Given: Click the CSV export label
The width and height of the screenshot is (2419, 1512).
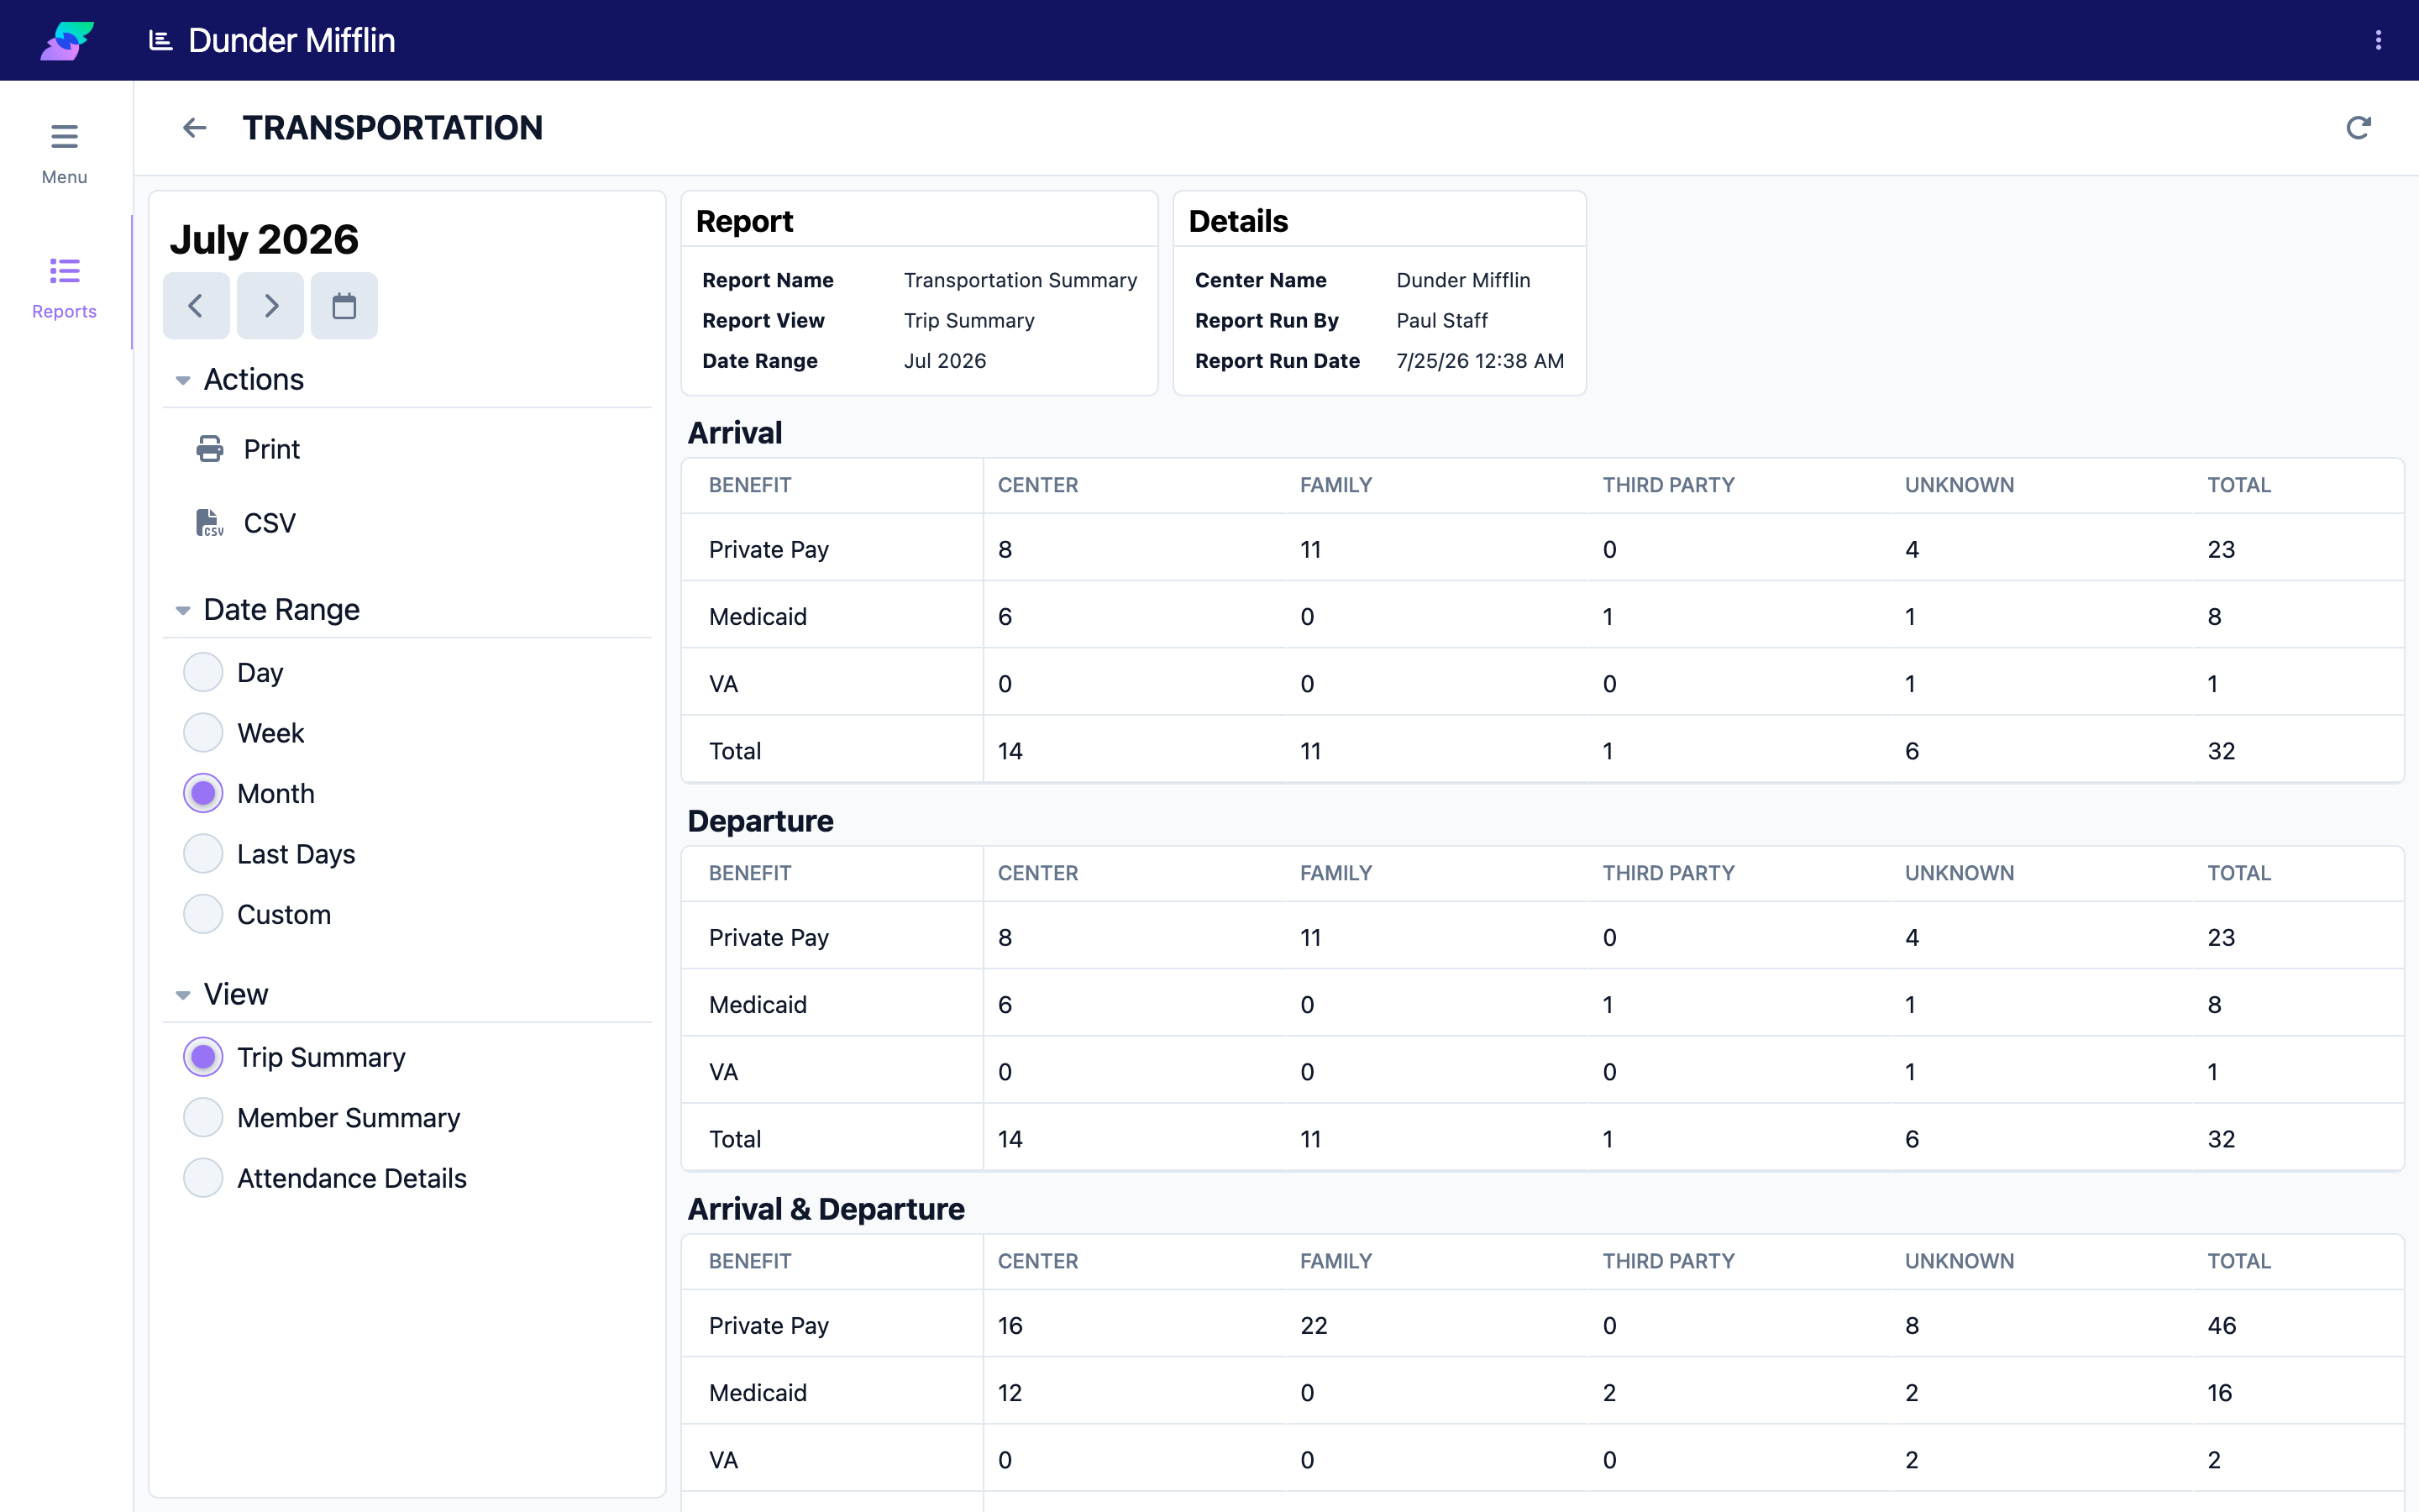Looking at the screenshot, I should point(269,523).
